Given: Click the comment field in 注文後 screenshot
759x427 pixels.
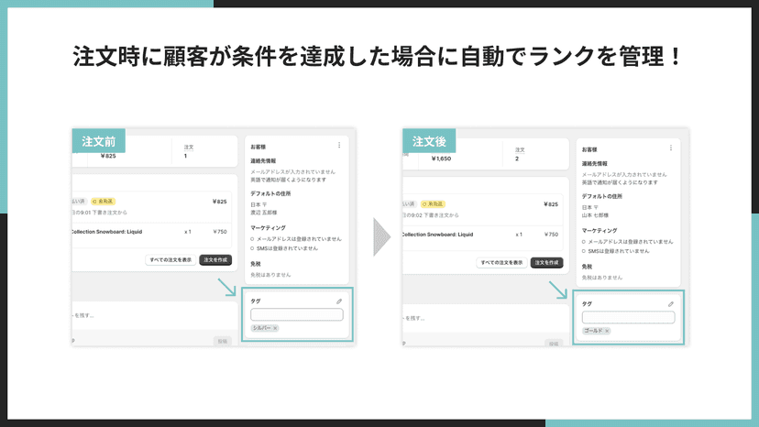Looking at the screenshot, I should click(485, 319).
